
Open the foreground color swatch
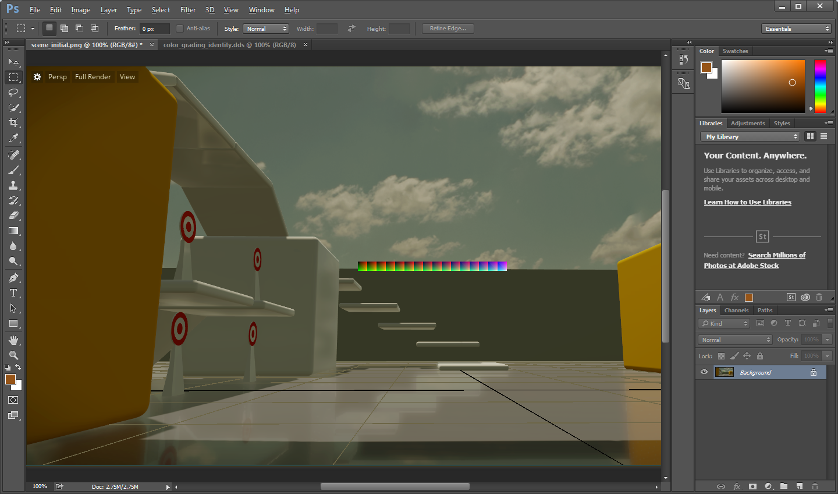[x=10, y=379]
